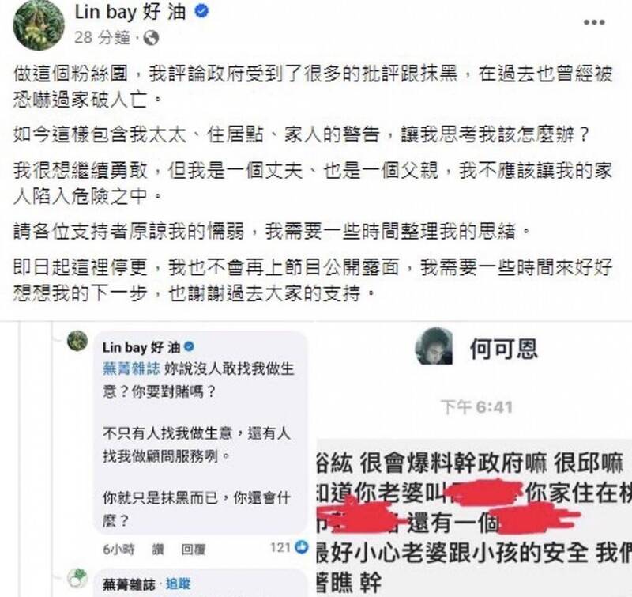632x597 pixels.
Task: Click the commenter avatar beside Lin bay comment
Action: coord(77,341)
